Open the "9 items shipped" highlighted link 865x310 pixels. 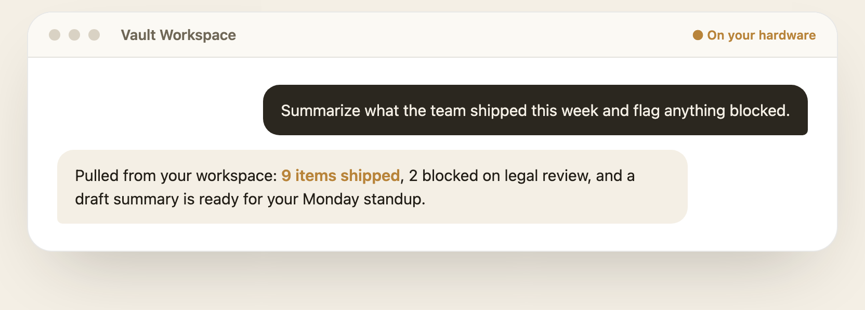[340, 176]
